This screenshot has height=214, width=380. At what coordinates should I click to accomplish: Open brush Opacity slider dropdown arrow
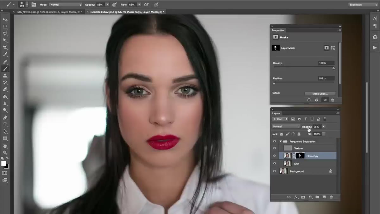coord(107,5)
